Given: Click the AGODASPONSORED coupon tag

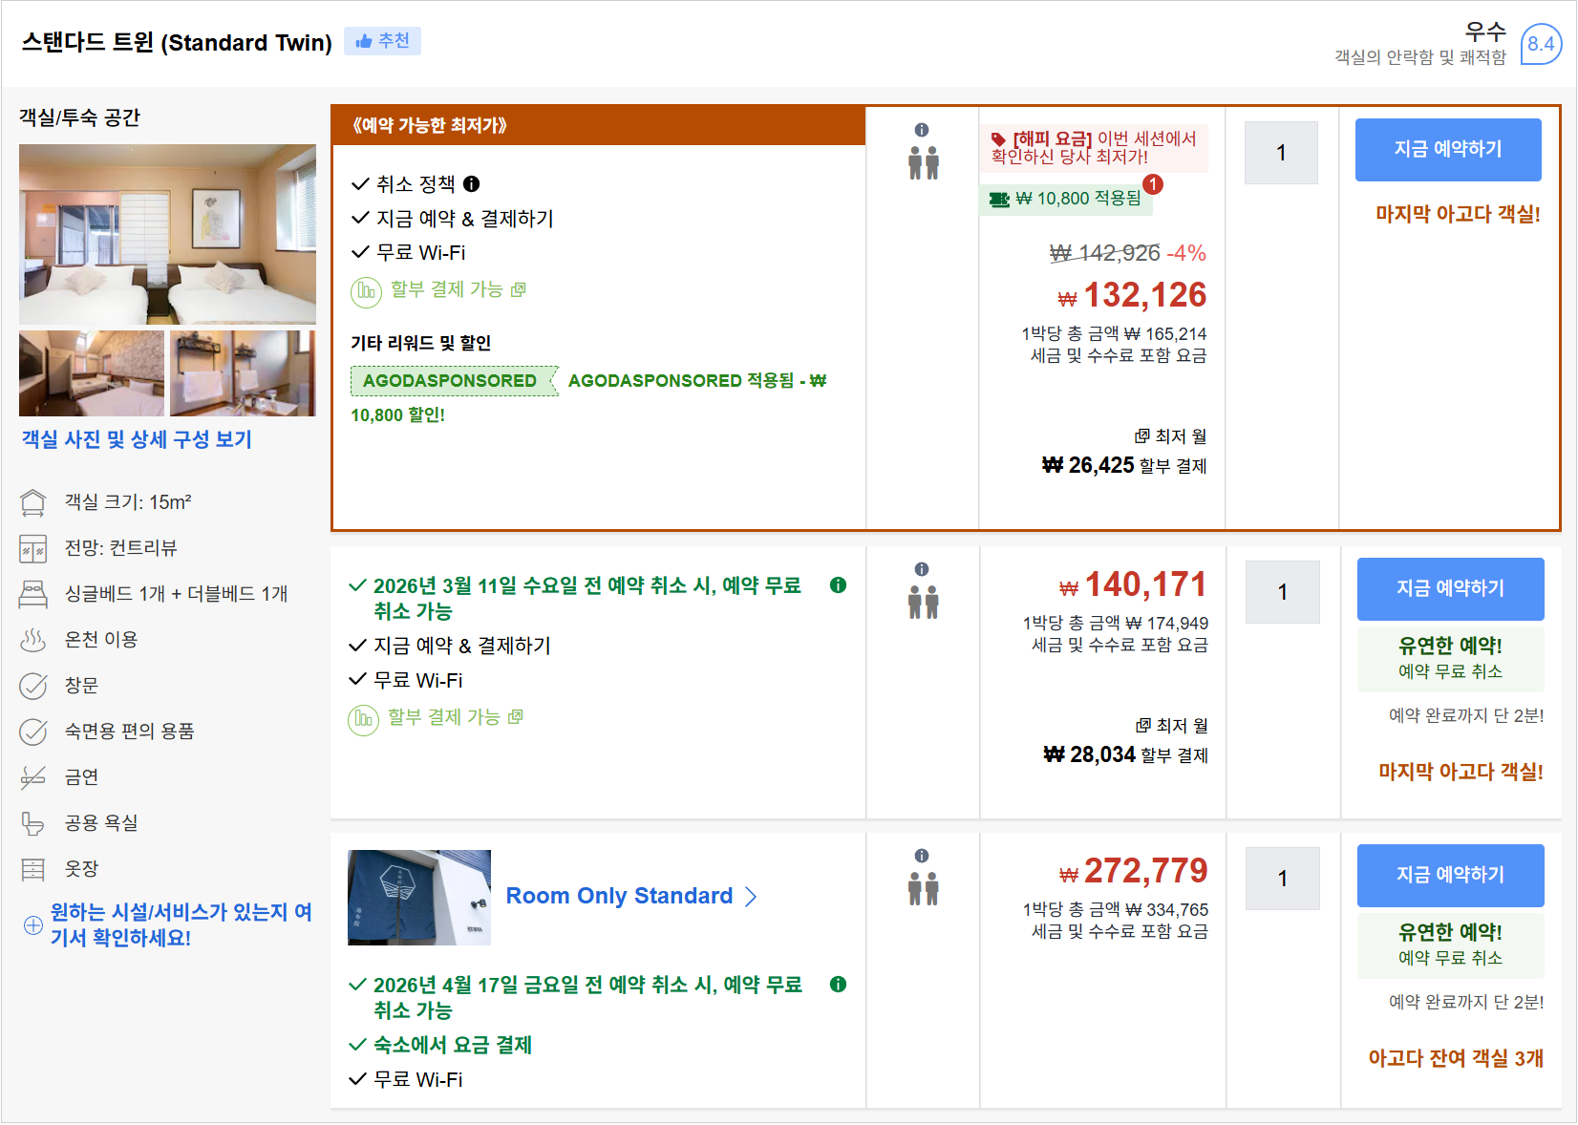Looking at the screenshot, I should [450, 381].
